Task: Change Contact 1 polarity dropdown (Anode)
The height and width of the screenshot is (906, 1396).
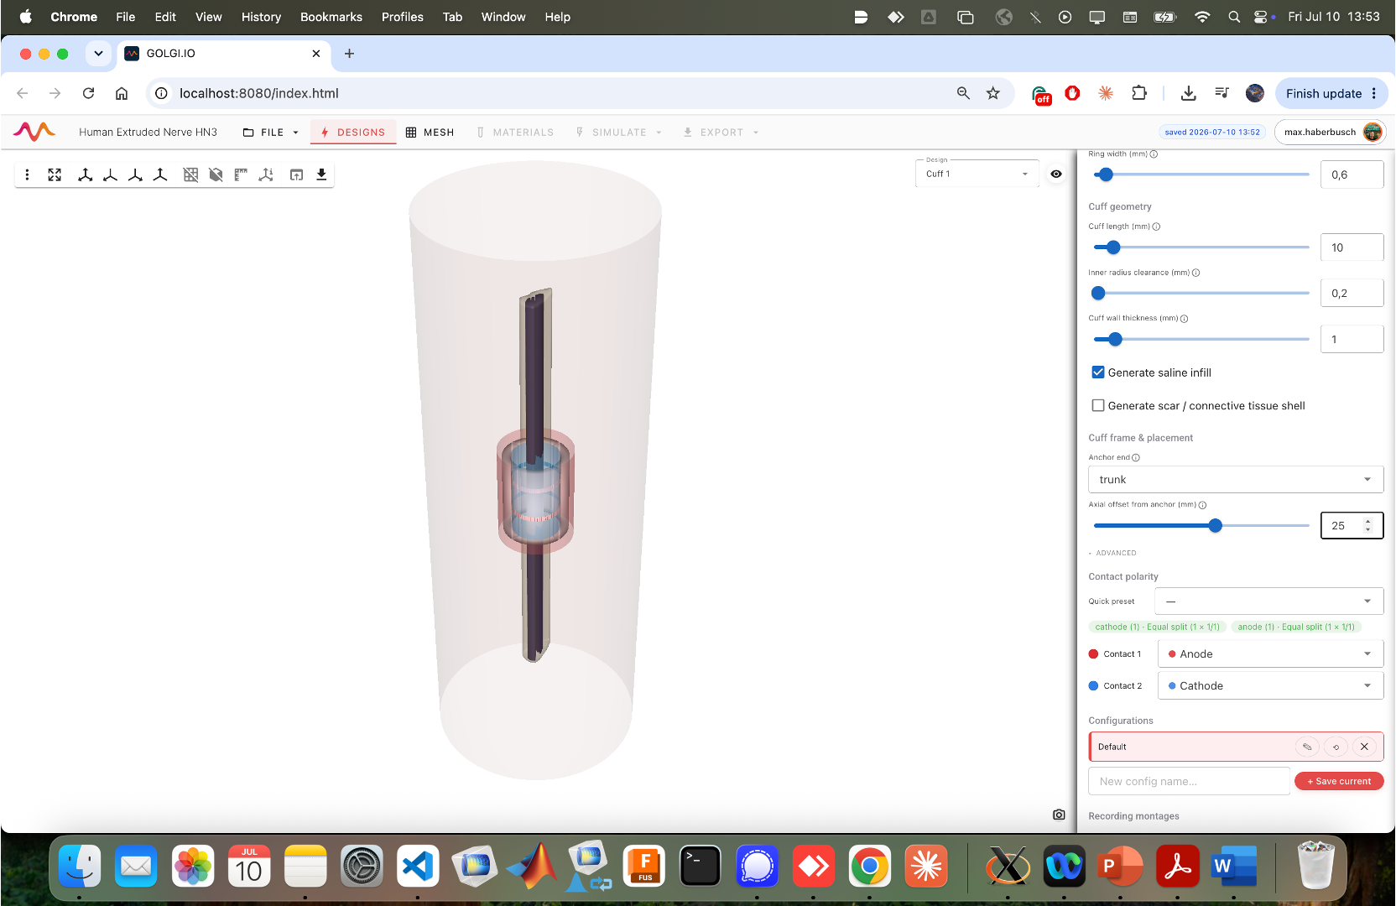Action: point(1270,654)
